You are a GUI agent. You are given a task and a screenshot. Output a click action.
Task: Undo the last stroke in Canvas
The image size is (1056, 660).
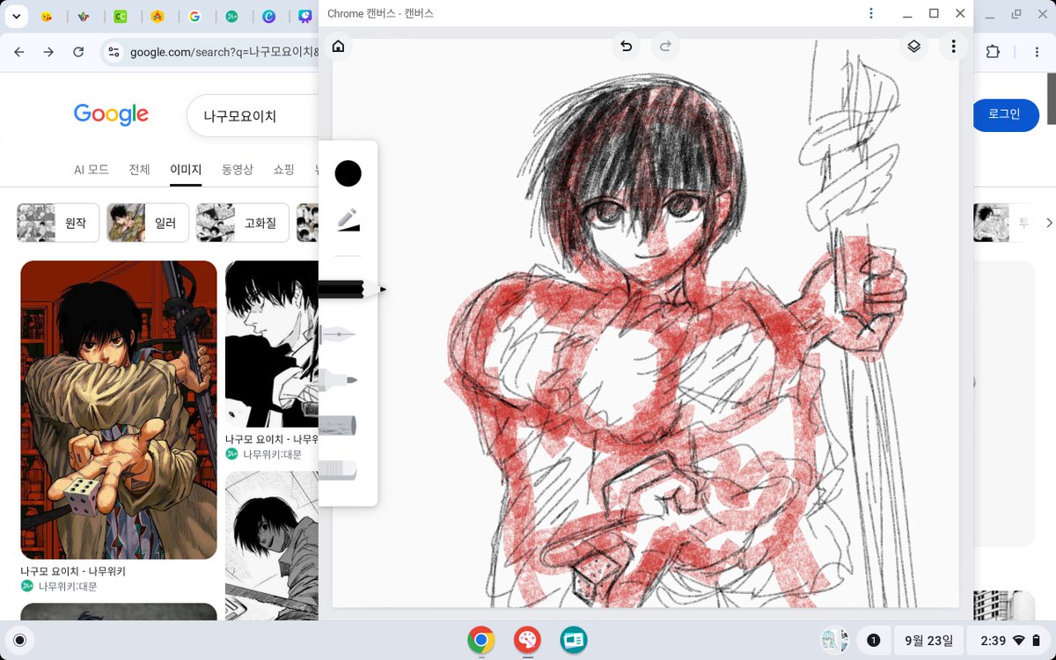pyautogui.click(x=627, y=47)
